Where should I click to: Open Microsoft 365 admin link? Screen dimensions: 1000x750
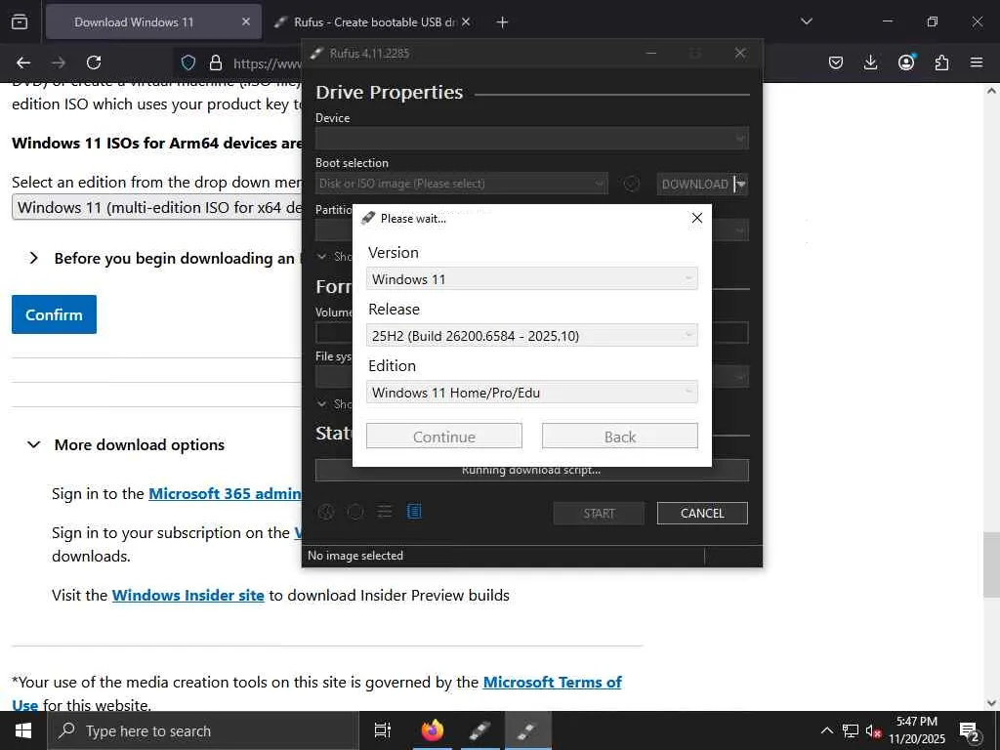click(225, 493)
